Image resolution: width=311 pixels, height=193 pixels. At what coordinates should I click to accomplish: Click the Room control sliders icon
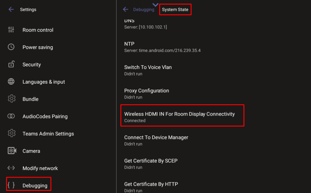point(11,30)
